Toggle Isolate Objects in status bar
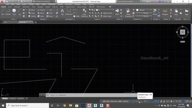This screenshot has height=108, width=192. (180, 101)
